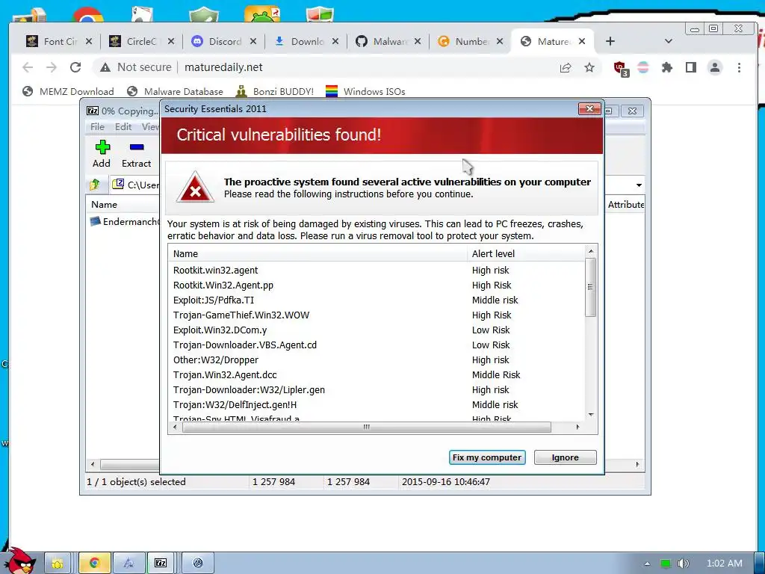Click the up-folder icon in 7-Zip
The image size is (765, 574).
pos(95,185)
